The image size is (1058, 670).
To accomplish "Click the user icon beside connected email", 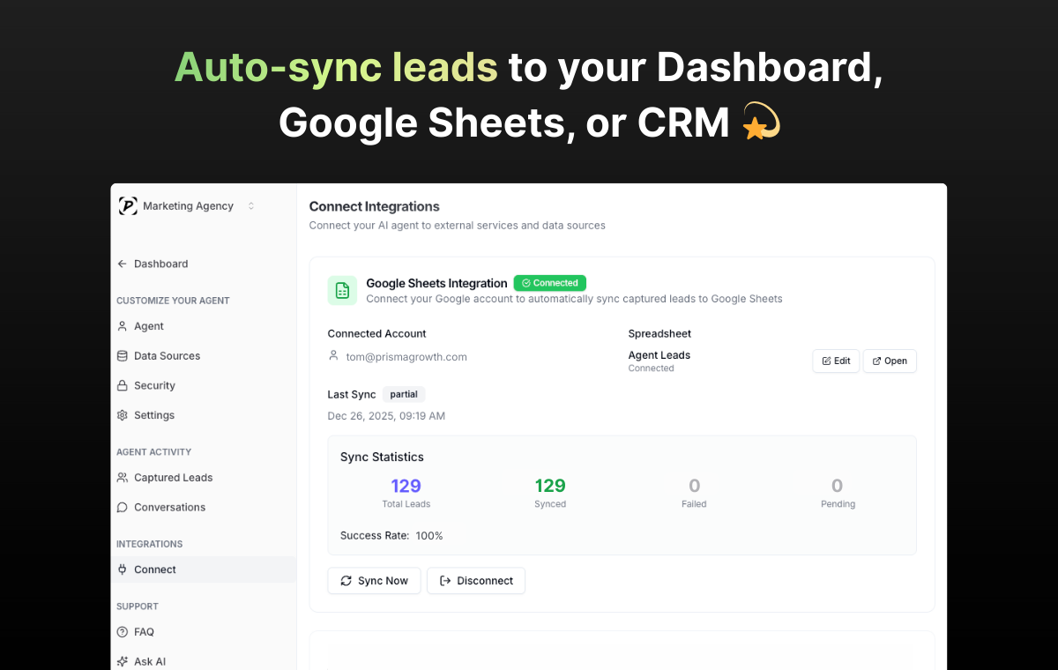I will 333,356.
